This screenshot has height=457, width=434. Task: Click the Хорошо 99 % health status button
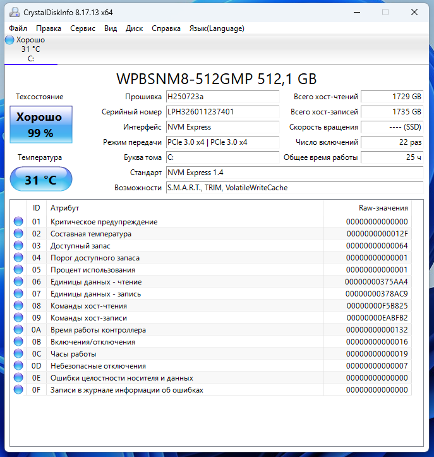[41, 125]
